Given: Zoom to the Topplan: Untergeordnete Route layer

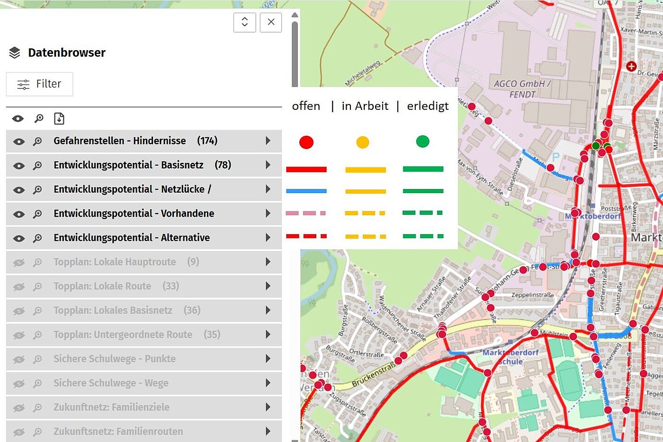Looking at the screenshot, I should pos(37,335).
